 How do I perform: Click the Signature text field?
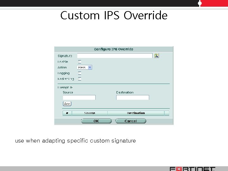(115, 55)
